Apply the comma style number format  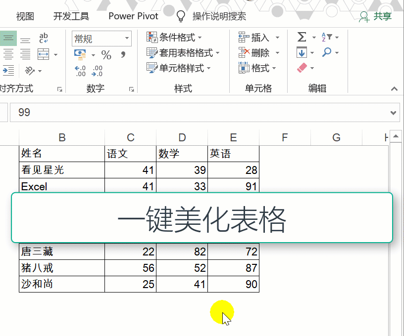123,54
